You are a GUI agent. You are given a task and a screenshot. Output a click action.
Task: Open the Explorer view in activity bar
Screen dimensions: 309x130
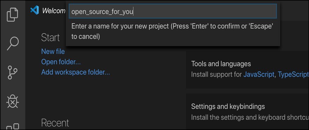12,15
